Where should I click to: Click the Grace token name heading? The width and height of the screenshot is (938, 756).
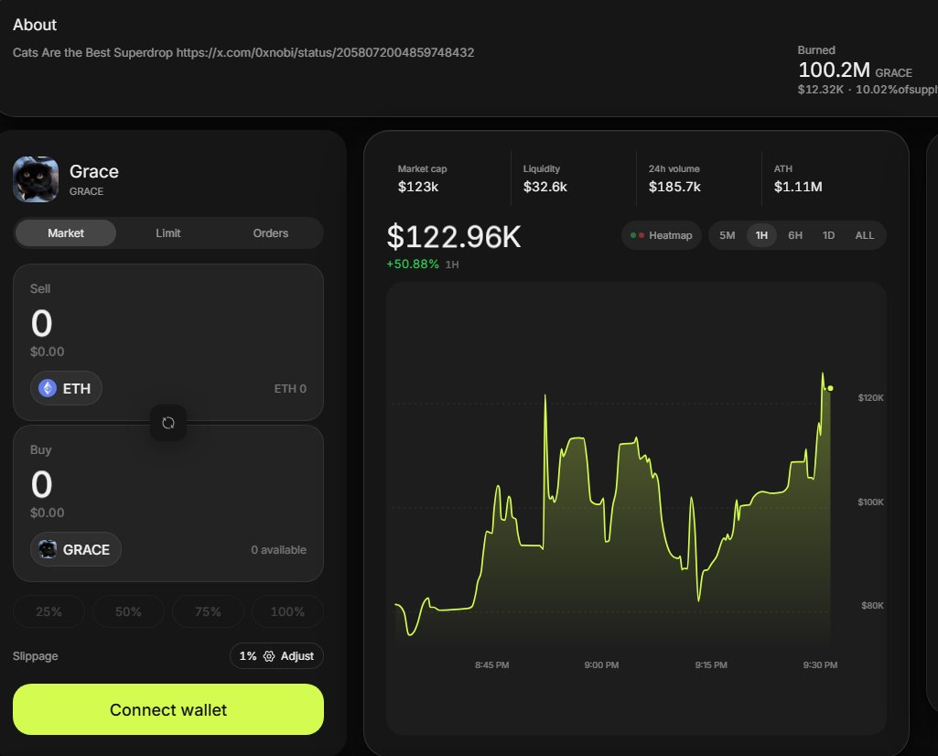(94, 172)
